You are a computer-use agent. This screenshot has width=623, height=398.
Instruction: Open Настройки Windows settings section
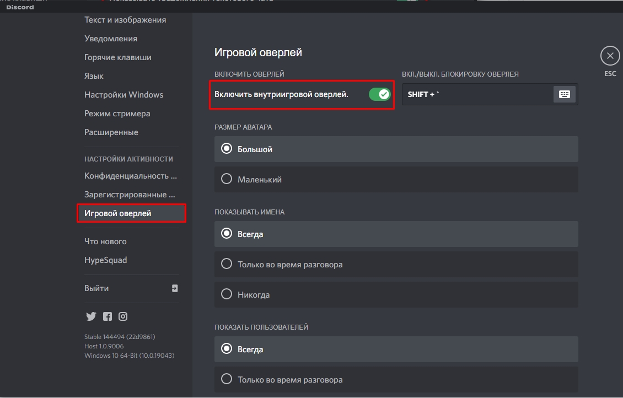(123, 94)
